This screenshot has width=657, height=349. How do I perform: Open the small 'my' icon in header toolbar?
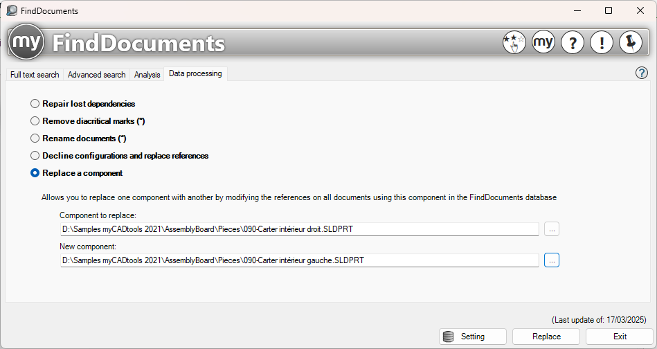point(543,43)
